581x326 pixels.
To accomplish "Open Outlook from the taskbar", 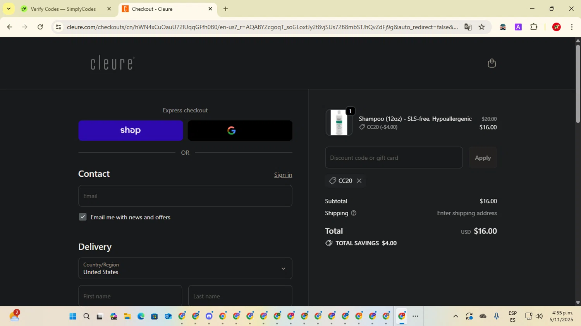I will tap(168, 316).
